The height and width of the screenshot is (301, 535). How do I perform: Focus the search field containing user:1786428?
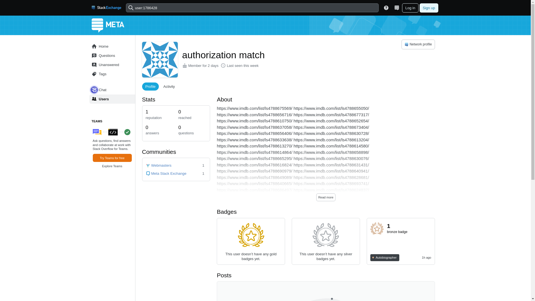pyautogui.click(x=252, y=8)
